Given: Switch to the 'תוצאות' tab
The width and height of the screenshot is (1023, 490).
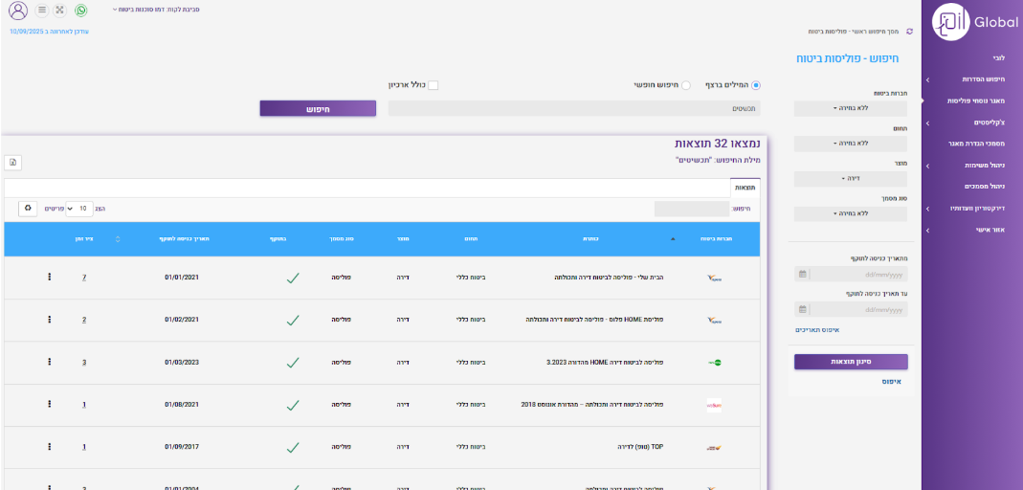Looking at the screenshot, I should pos(745,188).
